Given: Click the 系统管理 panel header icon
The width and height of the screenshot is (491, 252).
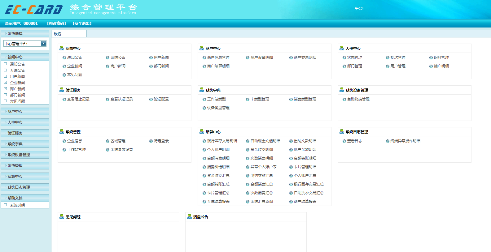Looking at the screenshot, I should pyautogui.click(x=62, y=132).
